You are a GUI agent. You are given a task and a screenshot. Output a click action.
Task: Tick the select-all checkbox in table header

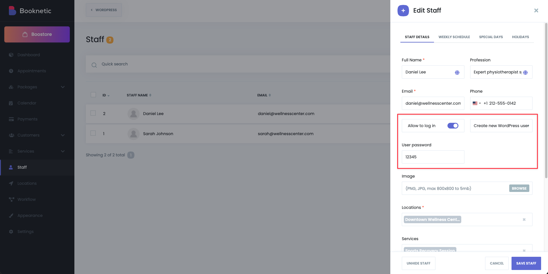point(93,95)
